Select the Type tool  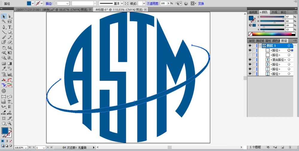point(10,27)
